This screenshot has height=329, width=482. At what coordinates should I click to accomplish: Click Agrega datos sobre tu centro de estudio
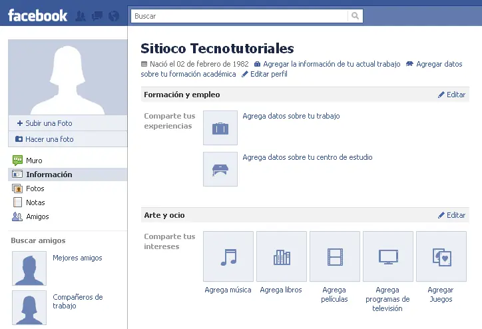click(308, 157)
